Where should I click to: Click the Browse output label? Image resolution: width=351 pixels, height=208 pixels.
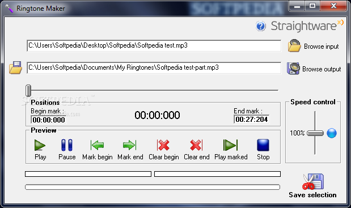pyautogui.click(x=322, y=69)
